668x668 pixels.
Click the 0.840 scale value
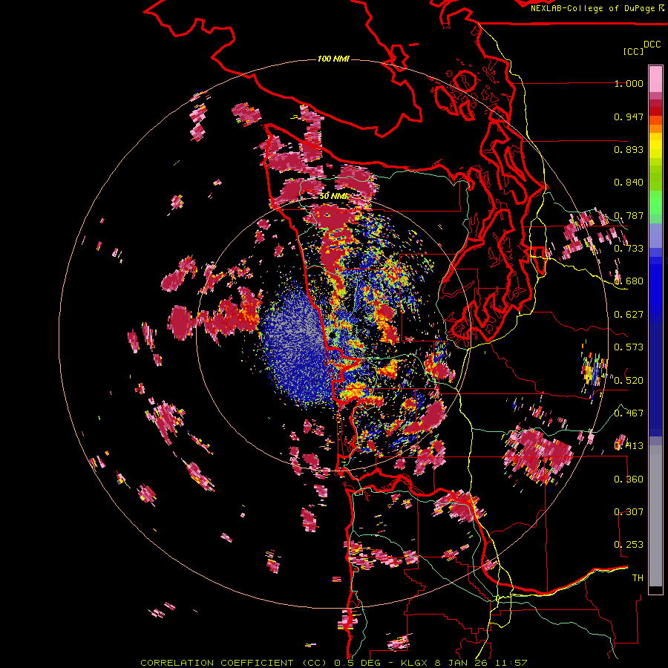point(629,183)
